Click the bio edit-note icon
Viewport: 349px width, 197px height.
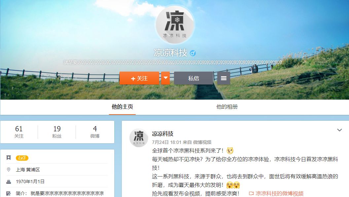point(9,194)
